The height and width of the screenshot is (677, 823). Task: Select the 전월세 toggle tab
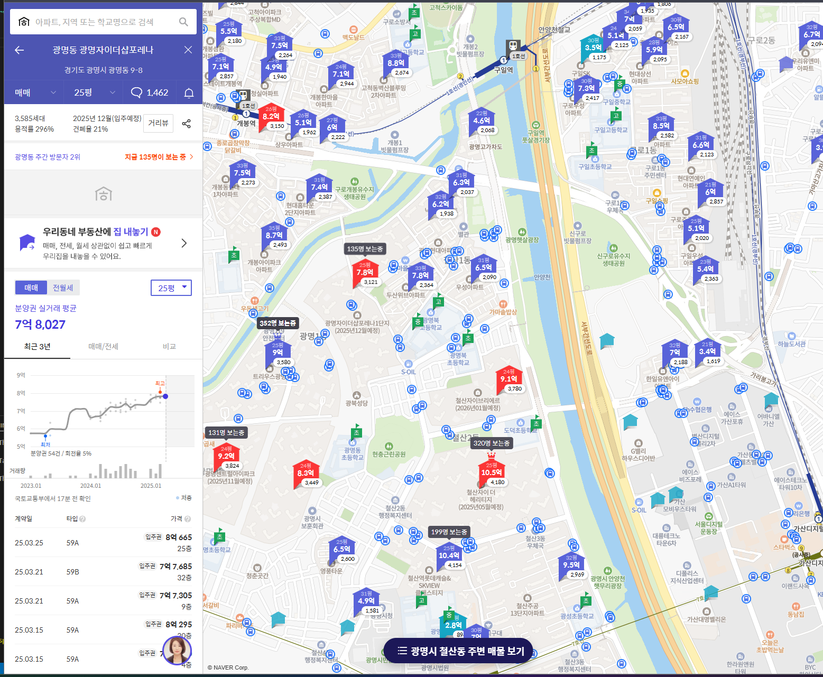click(x=63, y=288)
